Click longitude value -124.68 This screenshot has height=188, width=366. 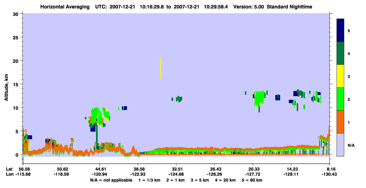(176, 174)
